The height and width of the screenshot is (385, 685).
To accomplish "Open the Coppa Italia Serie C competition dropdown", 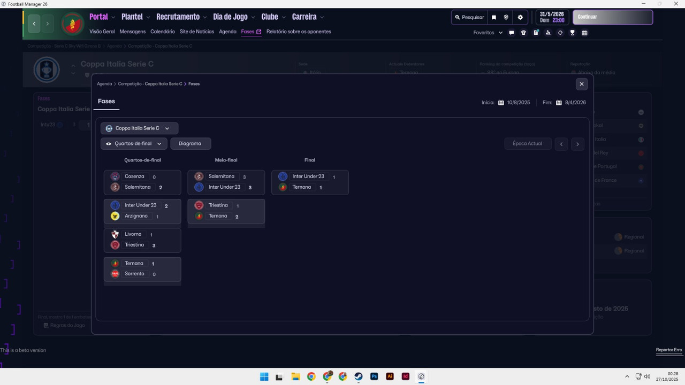I will [x=139, y=128].
